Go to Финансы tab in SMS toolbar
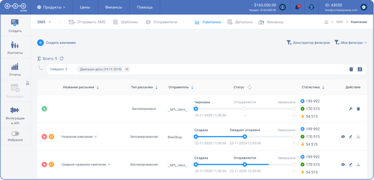 coord(271,22)
